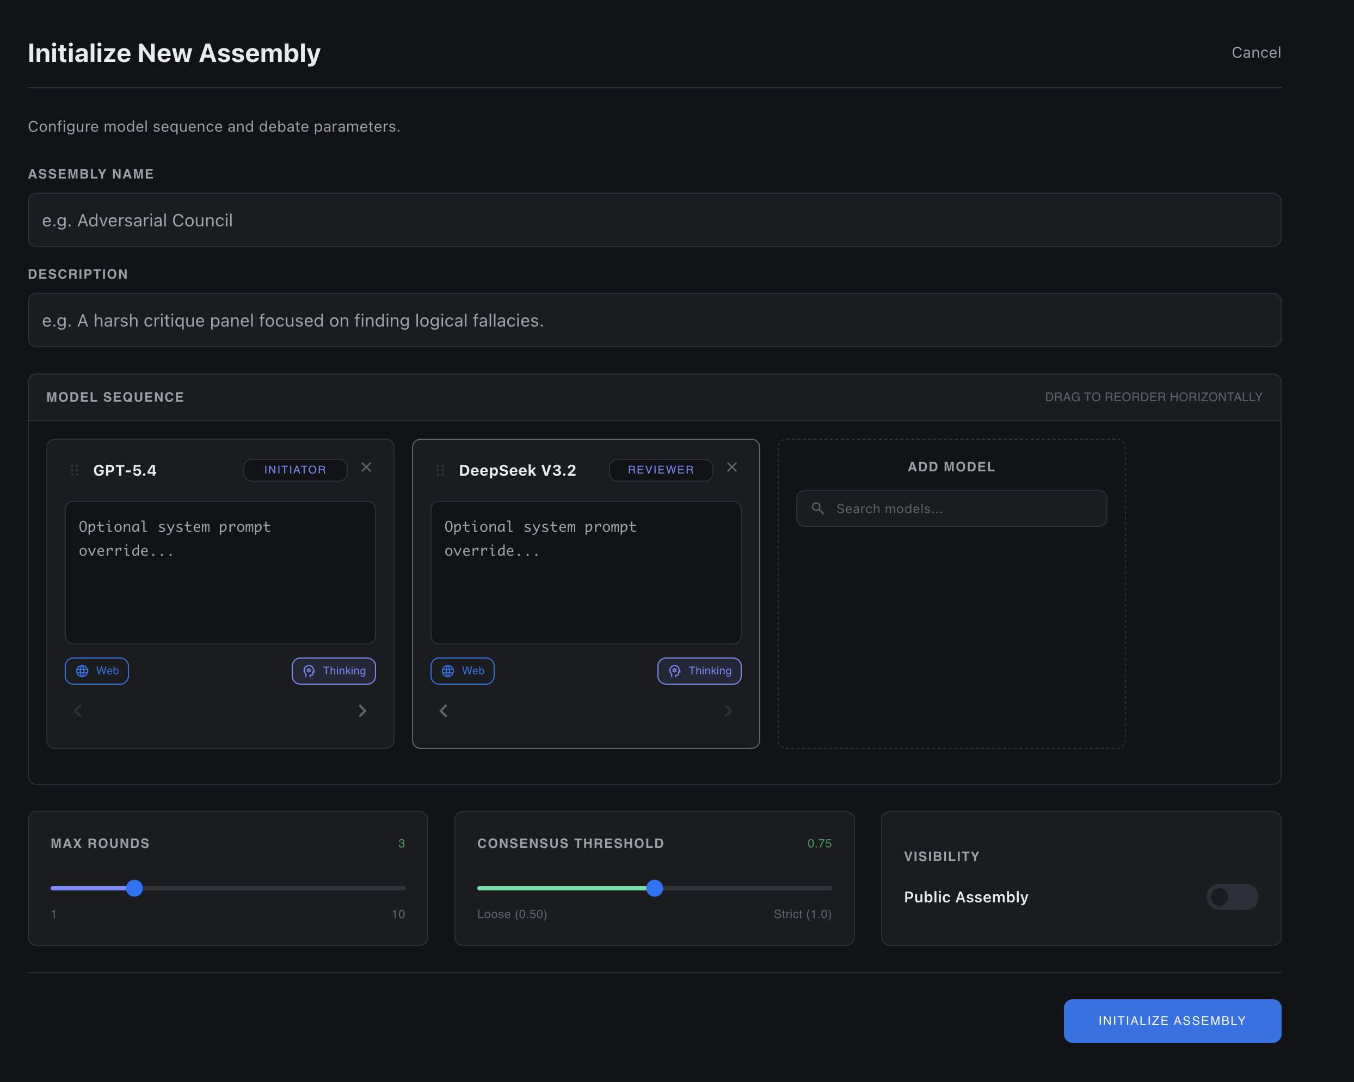Move GPT-5.4 card left with chevron
1354x1082 pixels.
(78, 711)
